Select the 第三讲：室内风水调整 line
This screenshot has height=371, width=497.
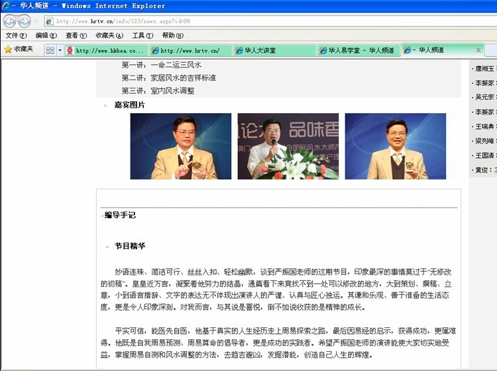pyautogui.click(x=158, y=91)
